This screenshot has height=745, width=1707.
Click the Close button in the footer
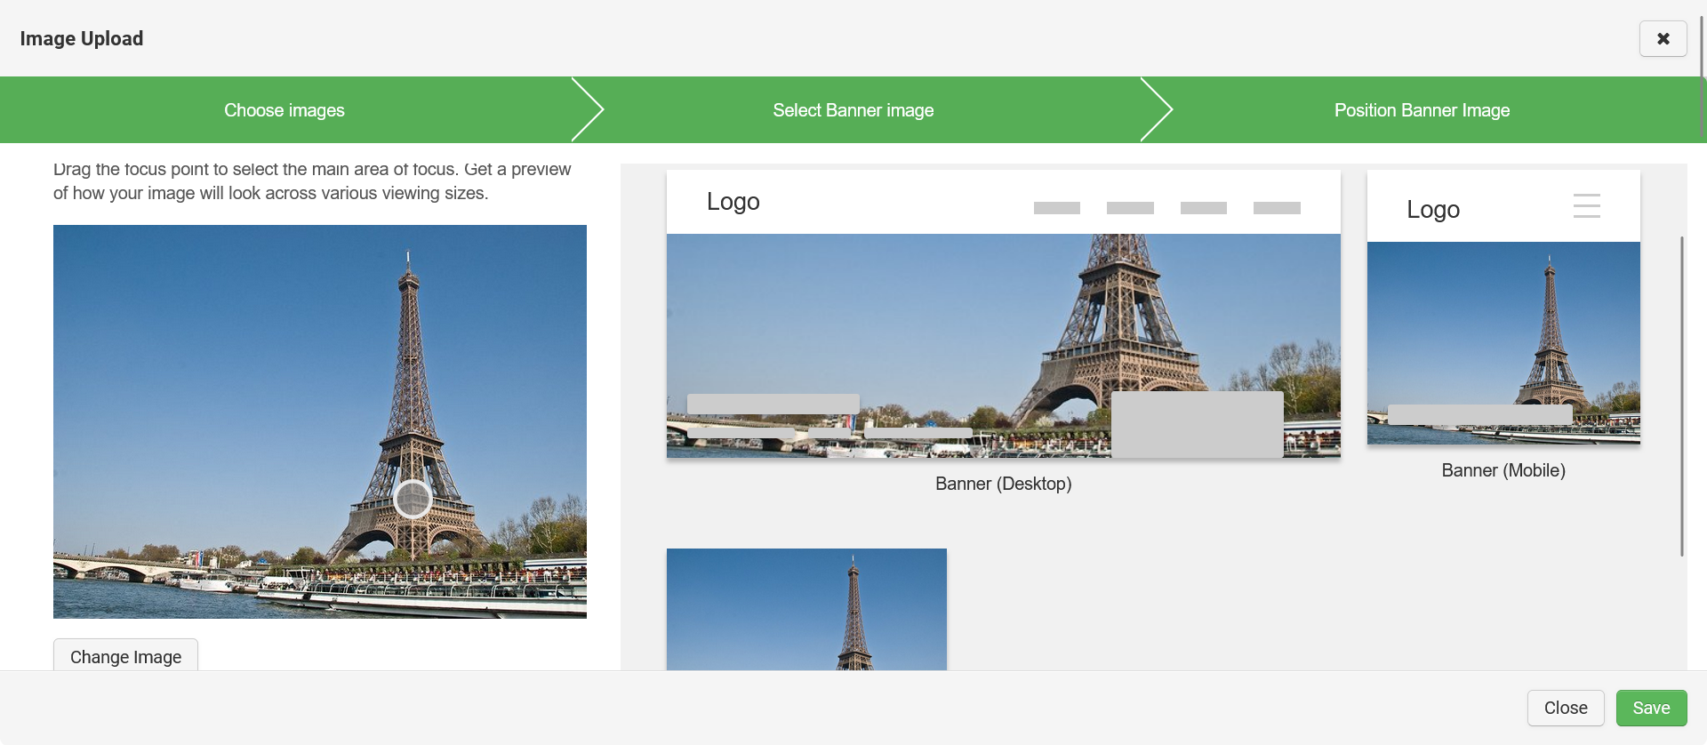coord(1565,708)
